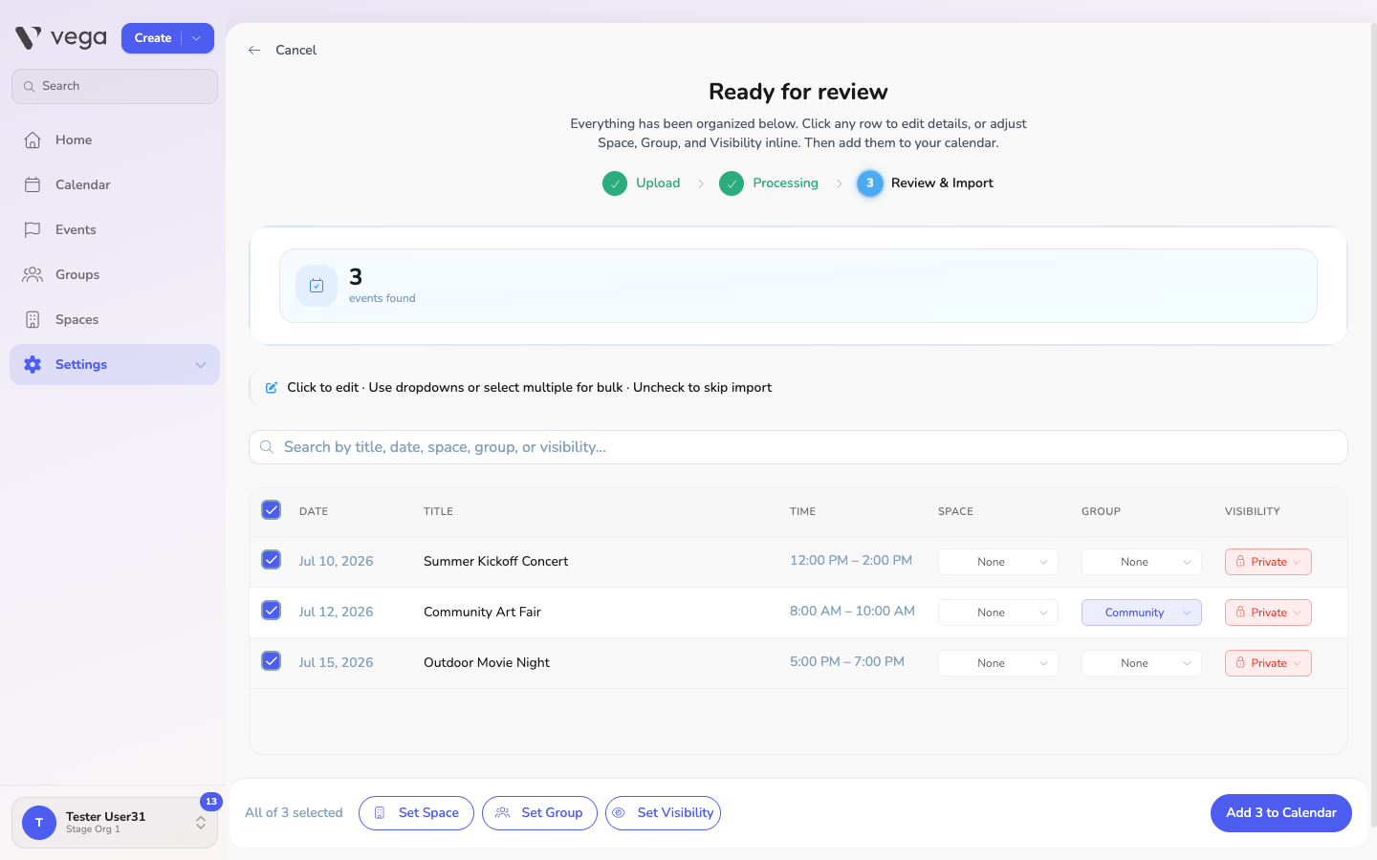The height and width of the screenshot is (860, 1377).
Task: Click the Events flag icon
Action: (33, 229)
